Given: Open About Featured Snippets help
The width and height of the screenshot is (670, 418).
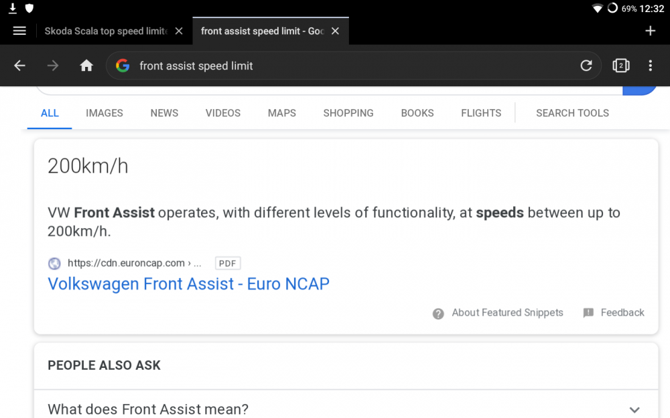Looking at the screenshot, I should [x=507, y=312].
